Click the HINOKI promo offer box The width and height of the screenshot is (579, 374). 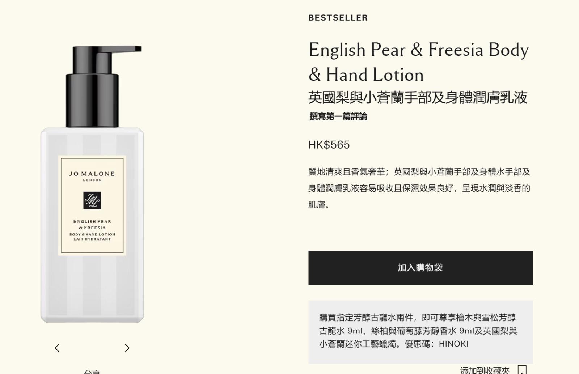click(x=420, y=332)
